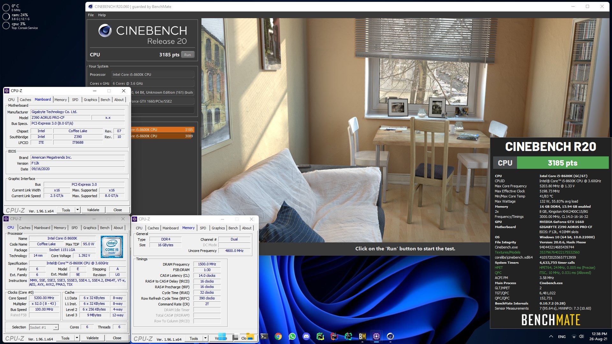Click the Mainboard CPU-Z window title icon
This screenshot has width=612, height=344.
pyautogui.click(x=7, y=91)
